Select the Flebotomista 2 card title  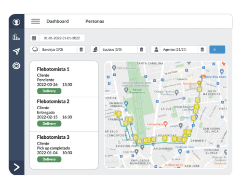tap(53, 102)
